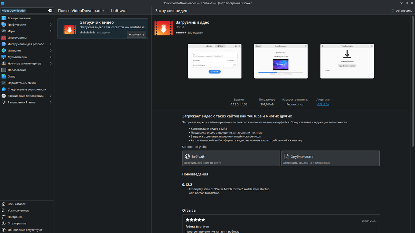Click the Unrud author name
415x233 pixels.
[180, 28]
